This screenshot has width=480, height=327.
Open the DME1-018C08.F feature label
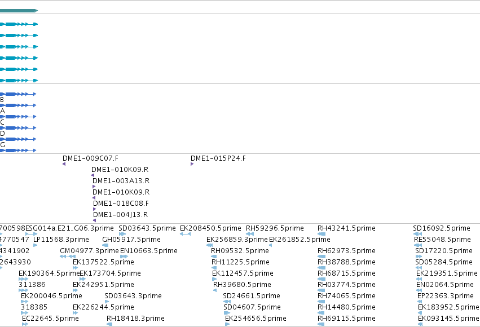[121, 204]
